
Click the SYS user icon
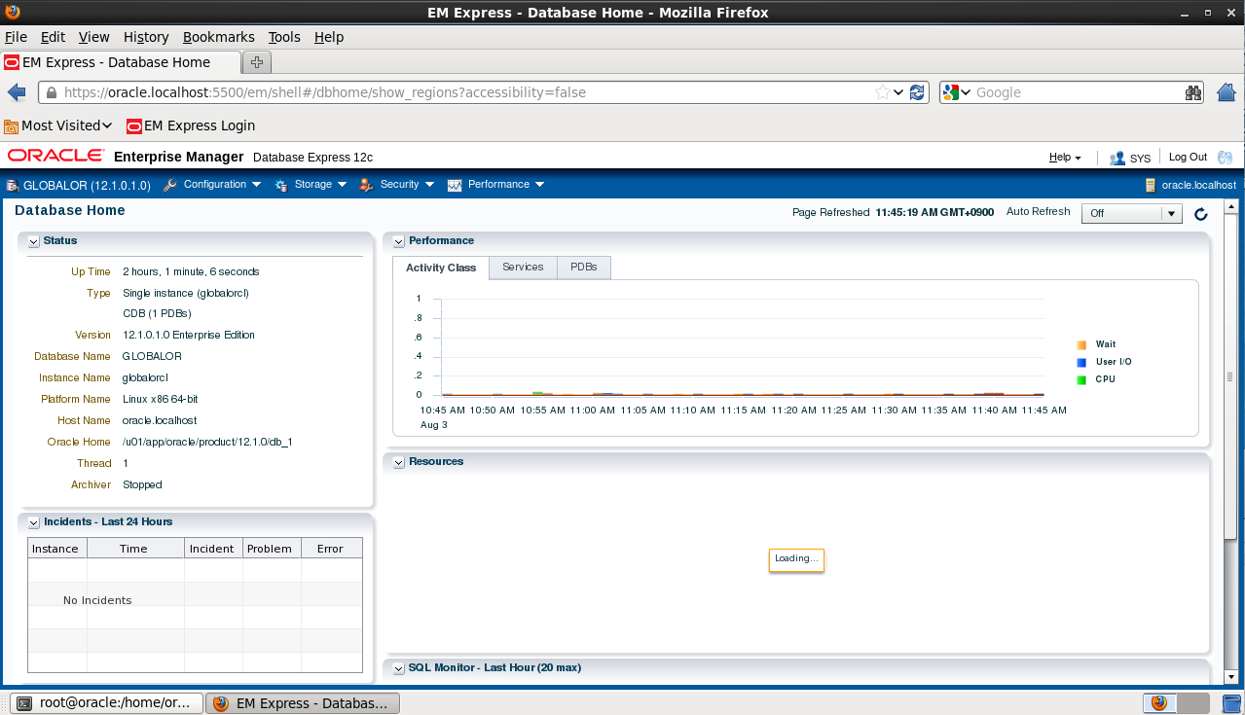(1117, 158)
